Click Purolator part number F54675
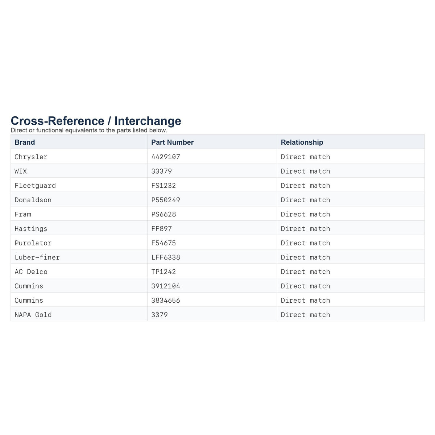The height and width of the screenshot is (435, 435). [163, 243]
